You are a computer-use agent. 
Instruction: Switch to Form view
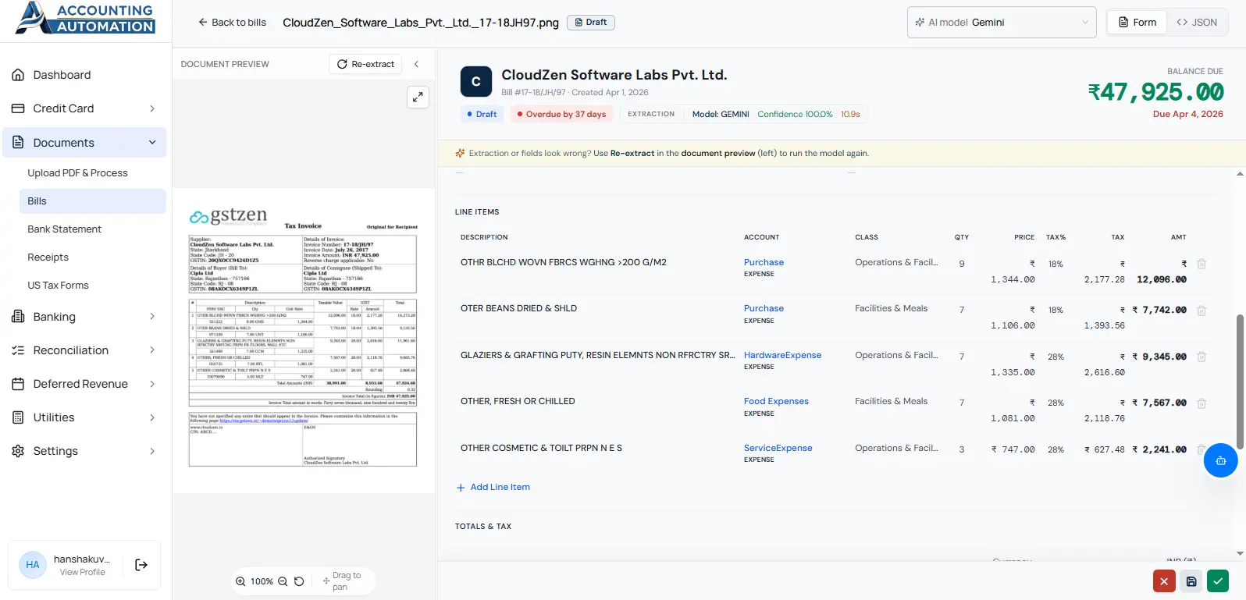pyautogui.click(x=1137, y=23)
